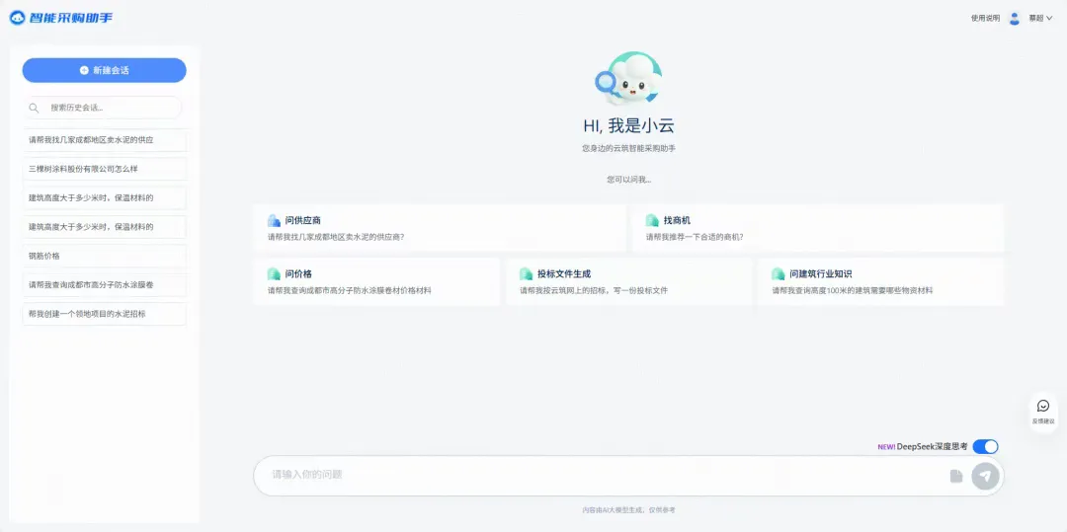Select the 投标文件生成 suggestion card
Viewport: 1067px width, 532px height.
pos(628,281)
